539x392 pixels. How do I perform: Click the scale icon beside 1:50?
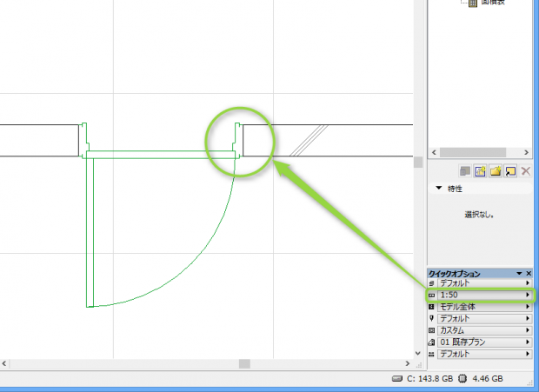tap(432, 296)
